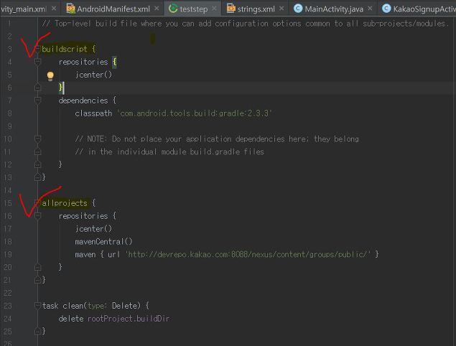Click the Top-level build file comment
Screen dimensions: 456x346
coord(245,23)
